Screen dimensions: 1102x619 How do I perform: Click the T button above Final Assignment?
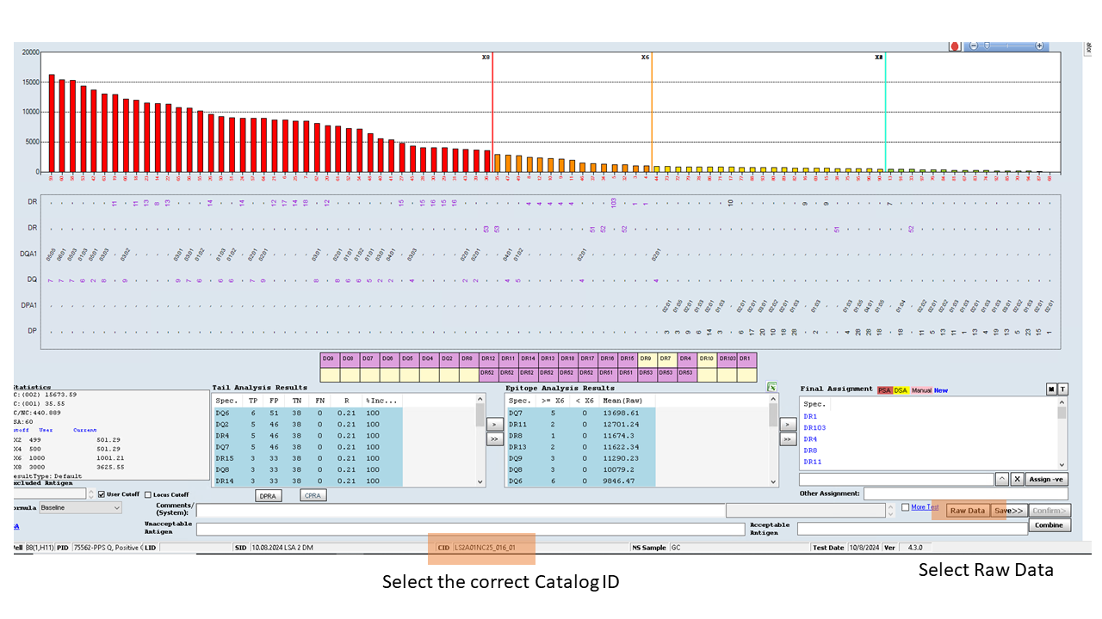(x=1063, y=389)
